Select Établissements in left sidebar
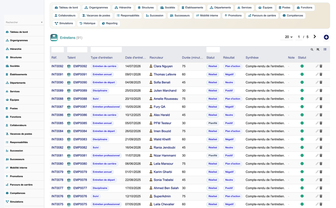Image resolution: width=336 pixels, height=208 pixels. point(18,74)
